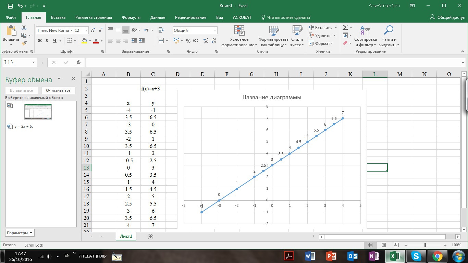
Task: Click the Cut scissors icon
Action: point(24,27)
